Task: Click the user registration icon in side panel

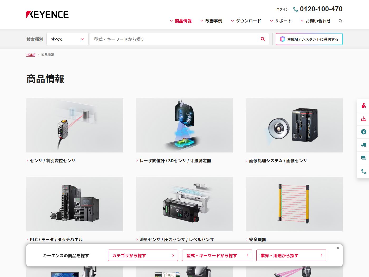Action: pyautogui.click(x=363, y=106)
